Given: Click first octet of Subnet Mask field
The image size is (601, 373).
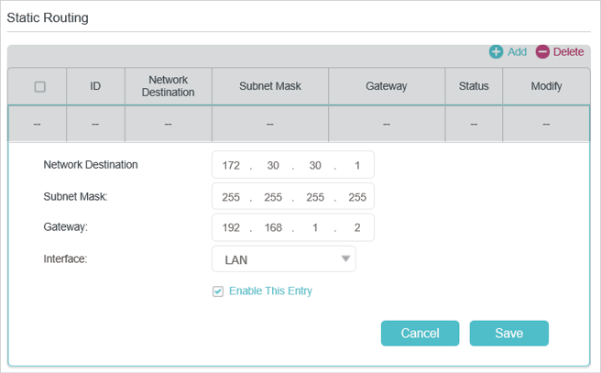Looking at the screenshot, I should pyautogui.click(x=231, y=197).
